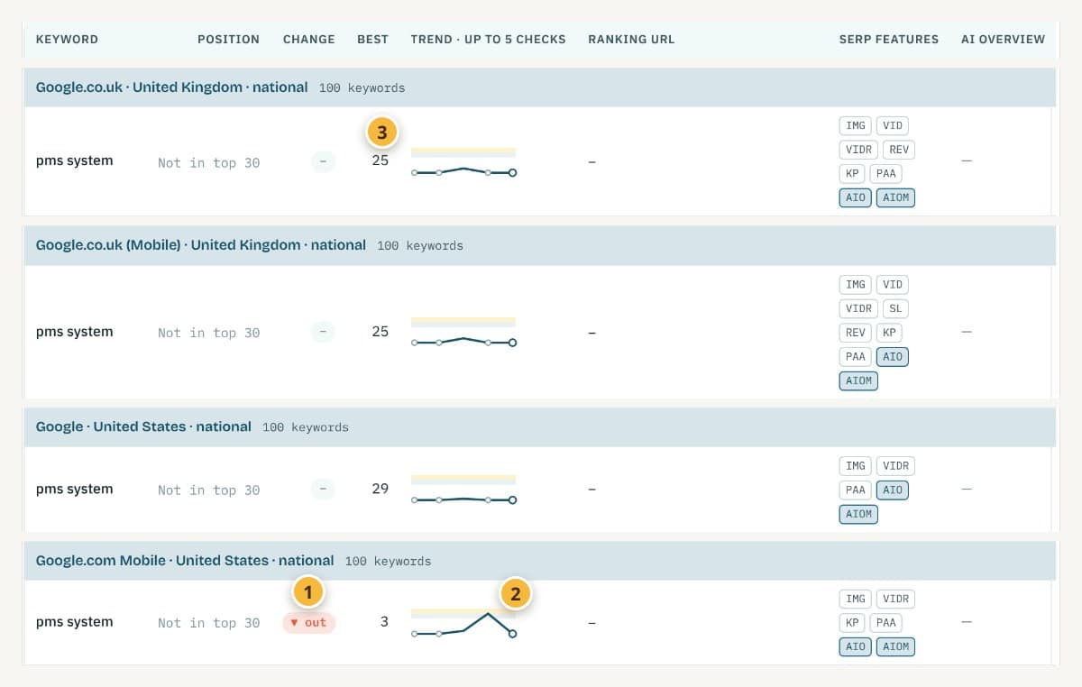The image size is (1082, 687).
Task: Click best value 25 in Google.co.uk (Mobile) row
Action: [x=381, y=332]
